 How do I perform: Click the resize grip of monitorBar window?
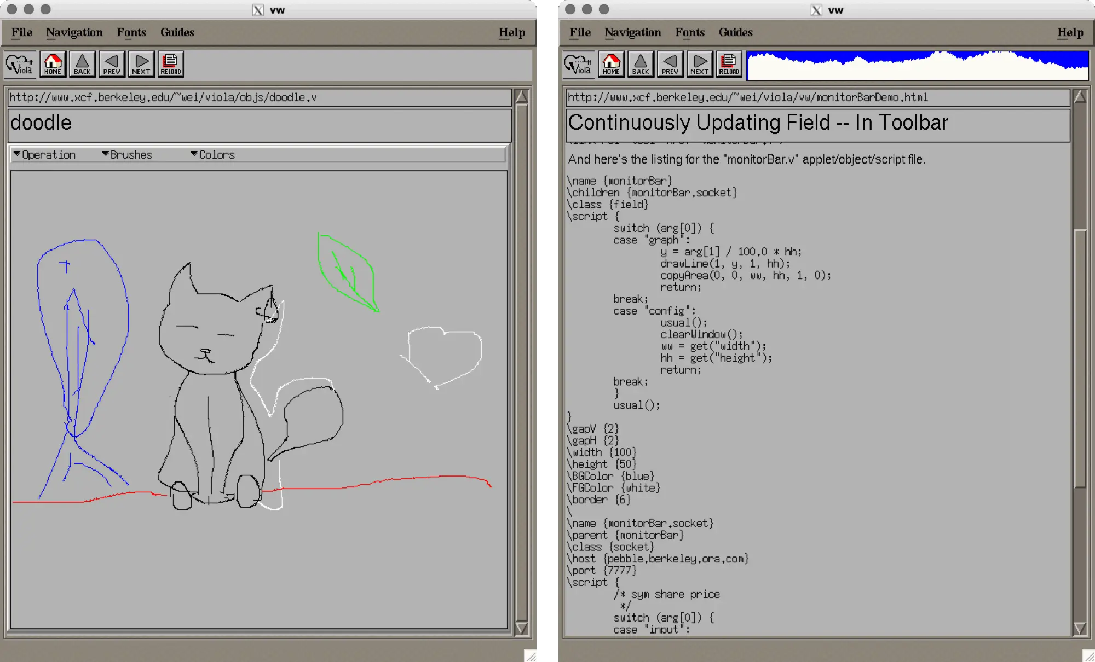[x=1088, y=656]
